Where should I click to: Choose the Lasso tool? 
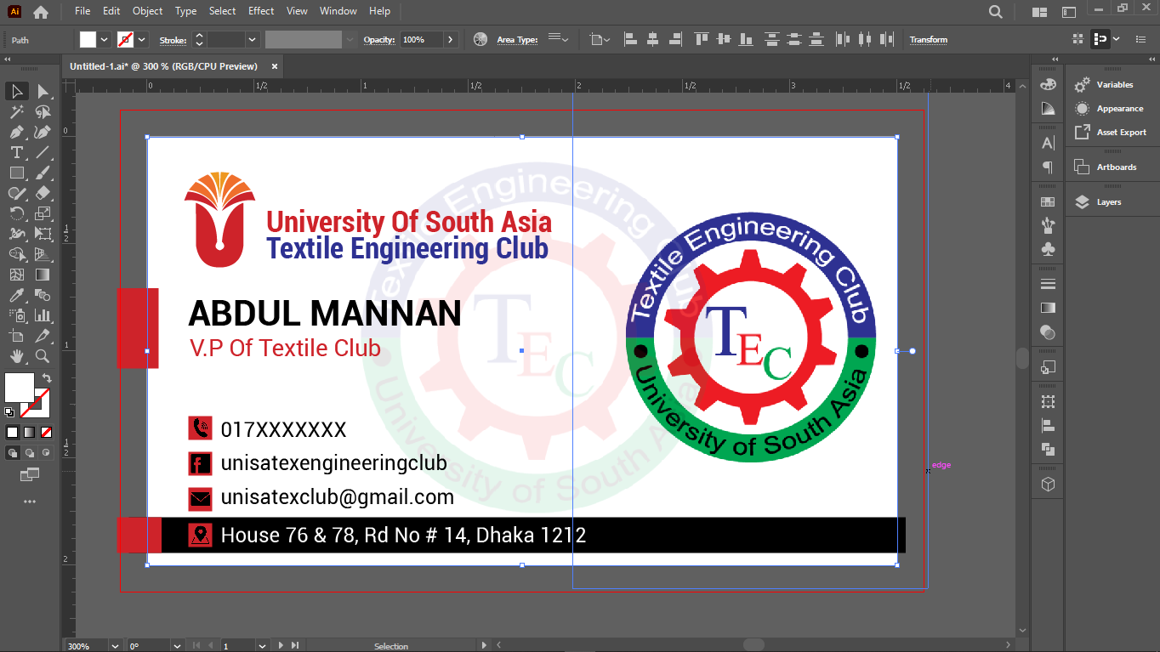click(x=43, y=111)
